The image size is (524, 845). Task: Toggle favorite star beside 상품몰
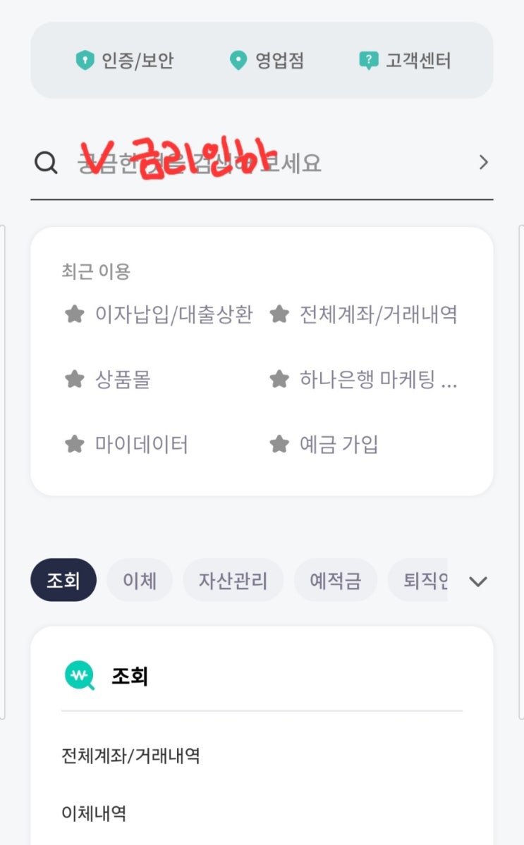tap(74, 380)
